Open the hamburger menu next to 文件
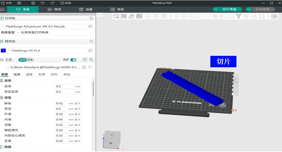282x152 pixels. pyautogui.click(x=19, y=3)
